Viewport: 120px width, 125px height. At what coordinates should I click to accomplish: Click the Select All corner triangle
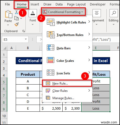coord(5,48)
